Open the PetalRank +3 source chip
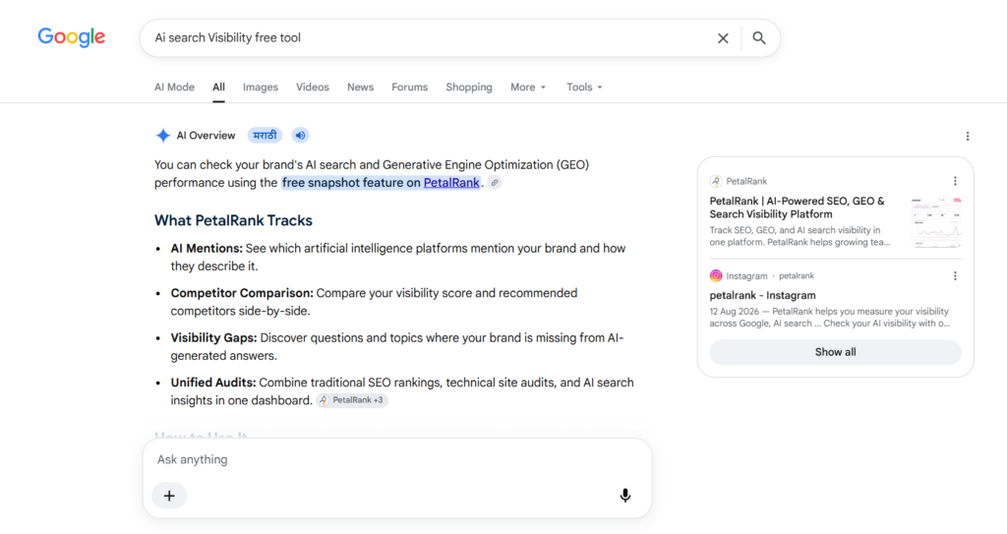Image resolution: width=1007 pixels, height=534 pixels. [352, 400]
